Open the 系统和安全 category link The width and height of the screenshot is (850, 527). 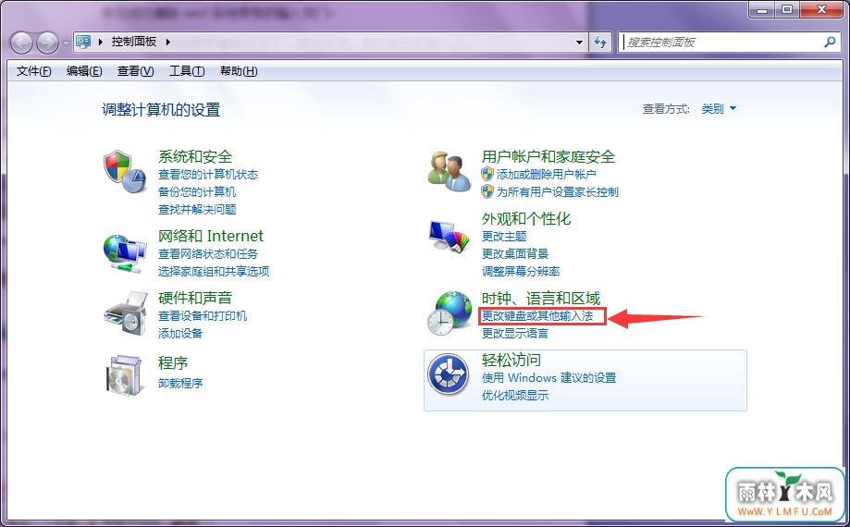(195, 156)
